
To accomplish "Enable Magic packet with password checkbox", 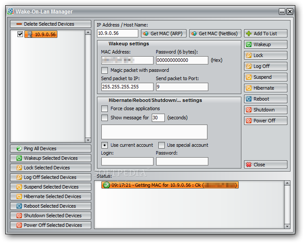I will click(104, 70).
